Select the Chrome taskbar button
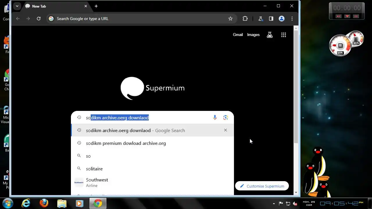The image size is (372, 209). coord(98,203)
